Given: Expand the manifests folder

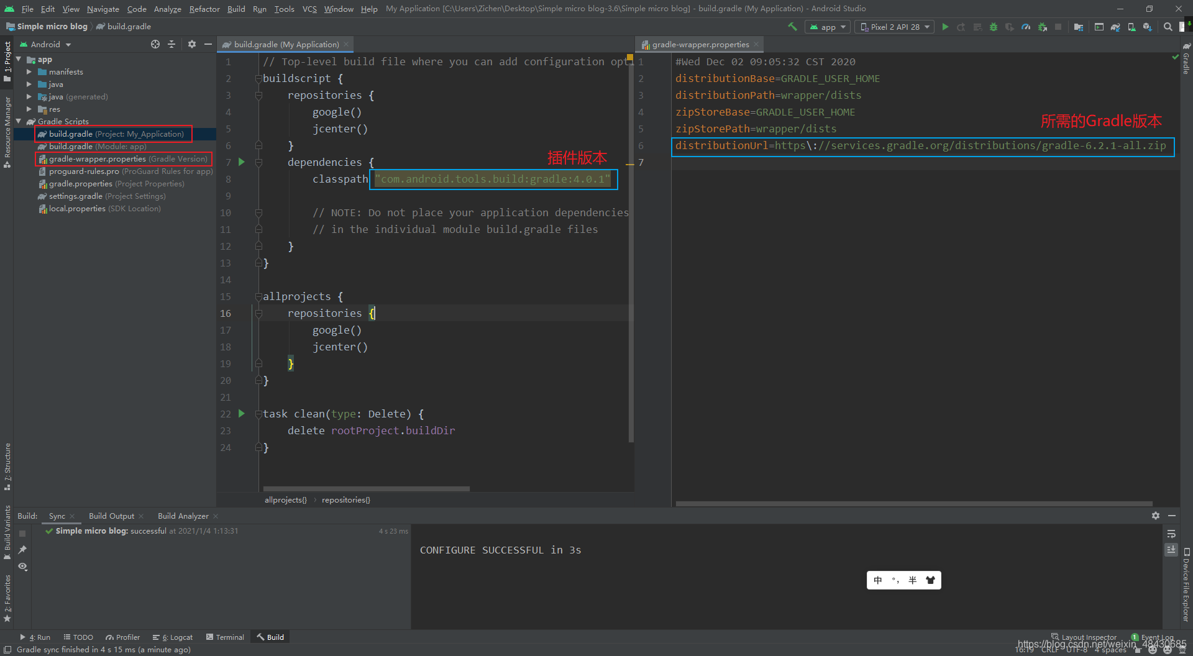Looking at the screenshot, I should click(x=29, y=72).
